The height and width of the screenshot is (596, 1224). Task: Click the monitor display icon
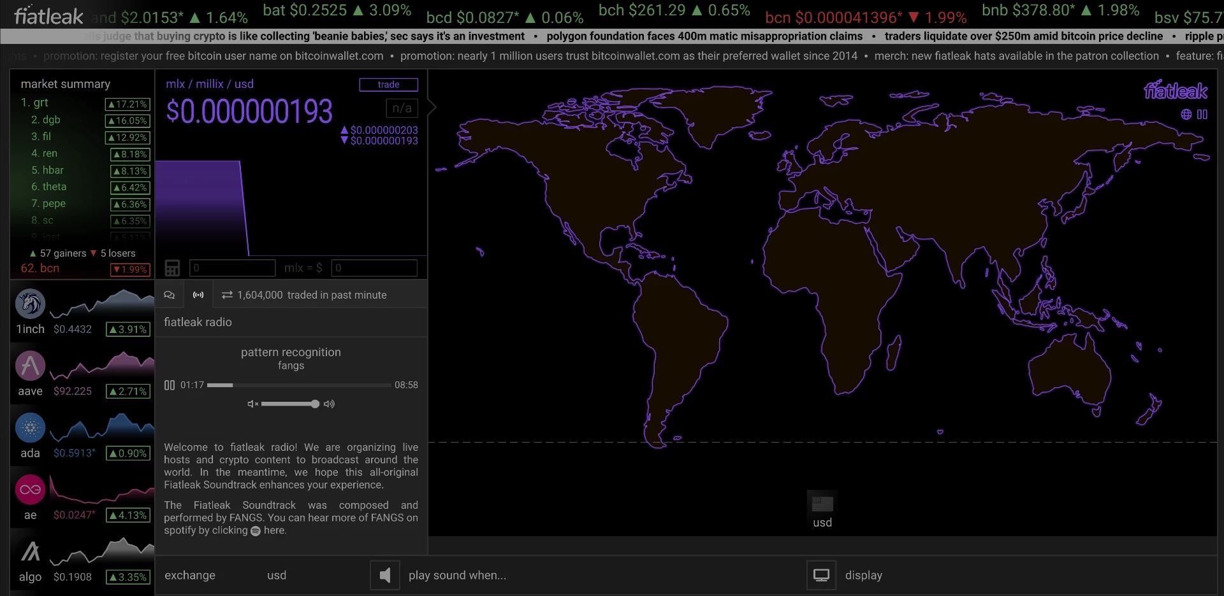(x=821, y=576)
